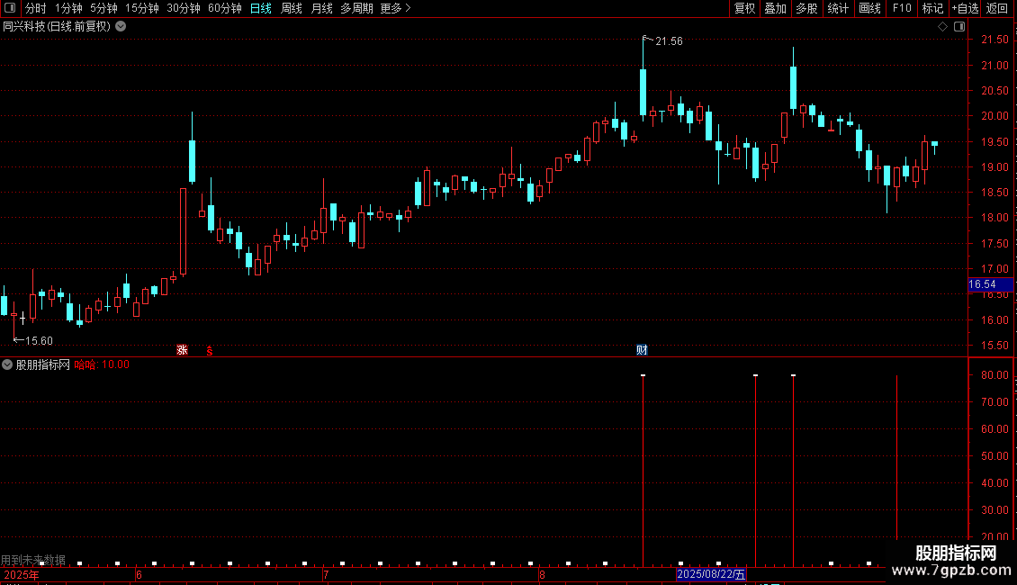This screenshot has height=585, width=1017.
Task: Expand the 股朋指标网 indicator dropdown
Action: [x=7, y=364]
